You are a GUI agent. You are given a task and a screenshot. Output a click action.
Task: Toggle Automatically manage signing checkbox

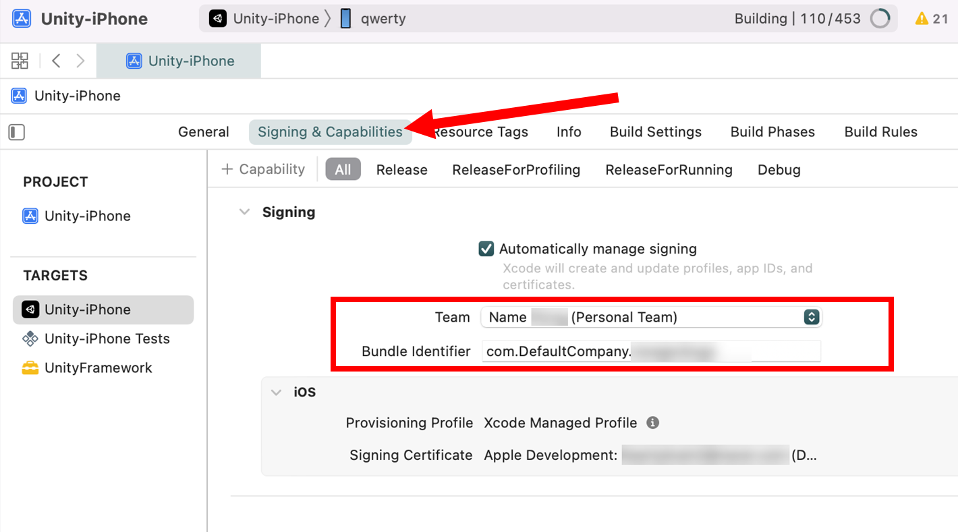[486, 249]
